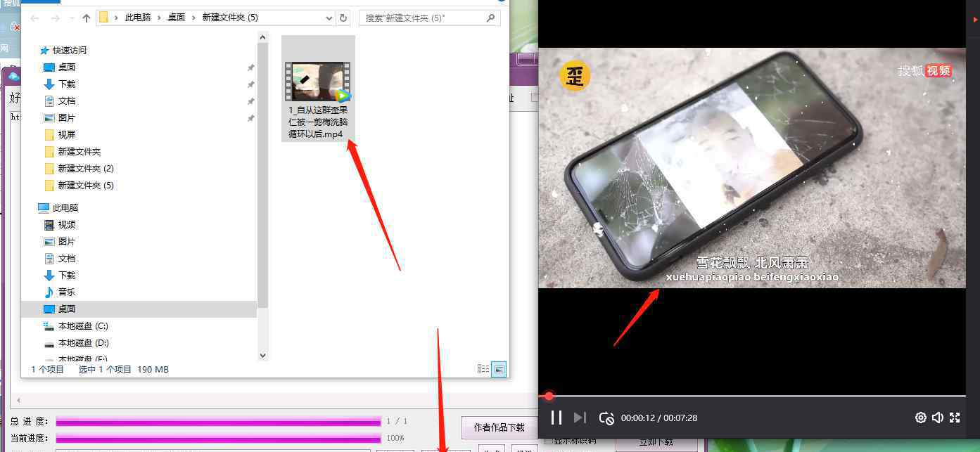The image size is (980, 452).
Task: Switch the player to fullscreen
Action: [955, 418]
